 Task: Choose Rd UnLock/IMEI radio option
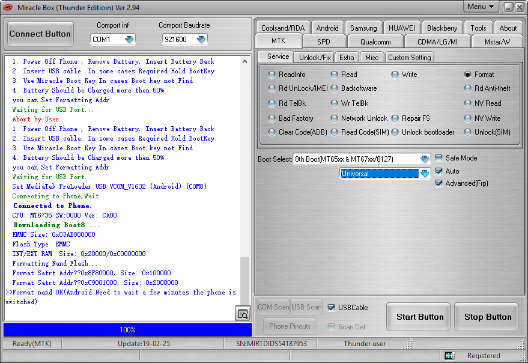(272, 88)
